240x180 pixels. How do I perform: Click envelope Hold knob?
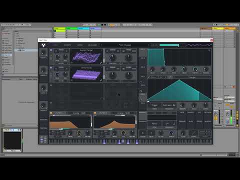(x=173, y=69)
